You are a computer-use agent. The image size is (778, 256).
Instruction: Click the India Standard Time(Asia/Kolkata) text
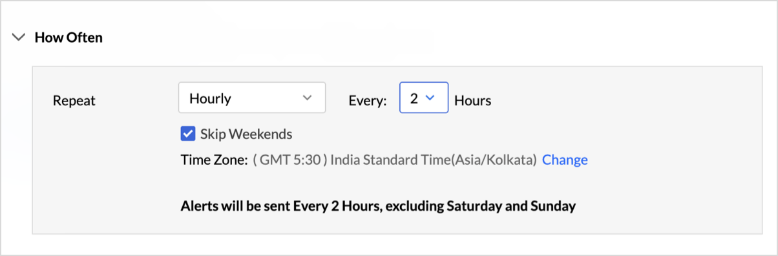click(x=434, y=160)
